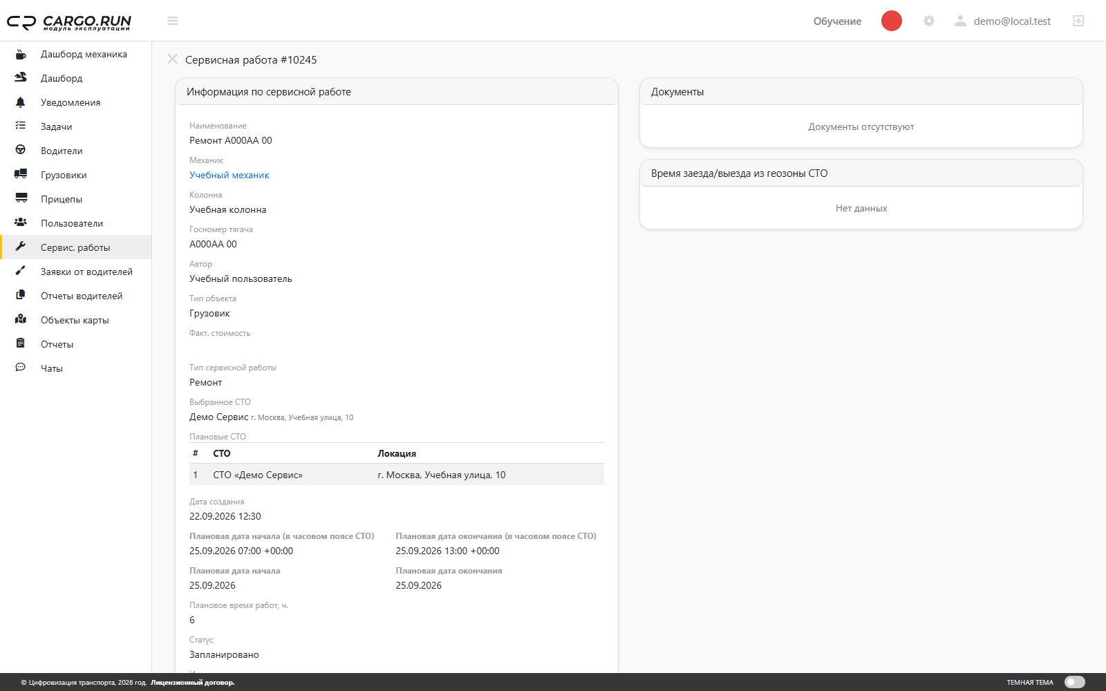
Task: Click the Пользователи people icon
Action: [x=21, y=223]
